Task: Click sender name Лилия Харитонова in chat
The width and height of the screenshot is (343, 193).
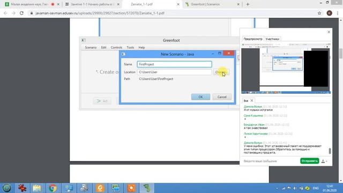Action: (256, 133)
